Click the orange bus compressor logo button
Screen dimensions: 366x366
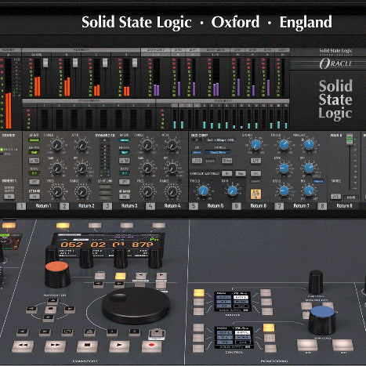[x=255, y=194]
